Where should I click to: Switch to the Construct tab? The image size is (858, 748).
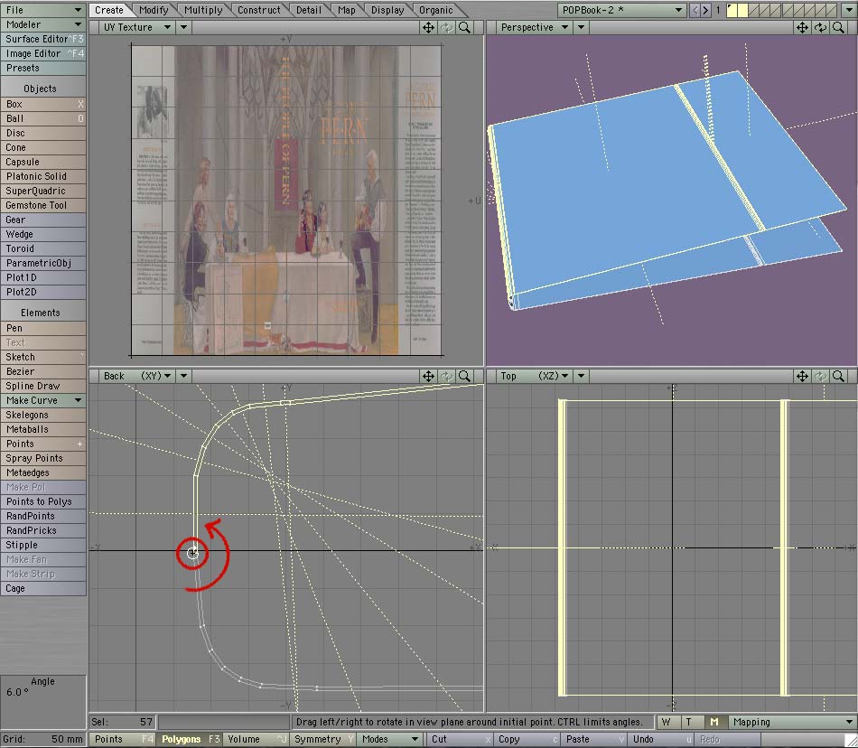click(259, 10)
